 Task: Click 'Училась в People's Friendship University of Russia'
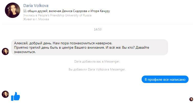pos(57,15)
